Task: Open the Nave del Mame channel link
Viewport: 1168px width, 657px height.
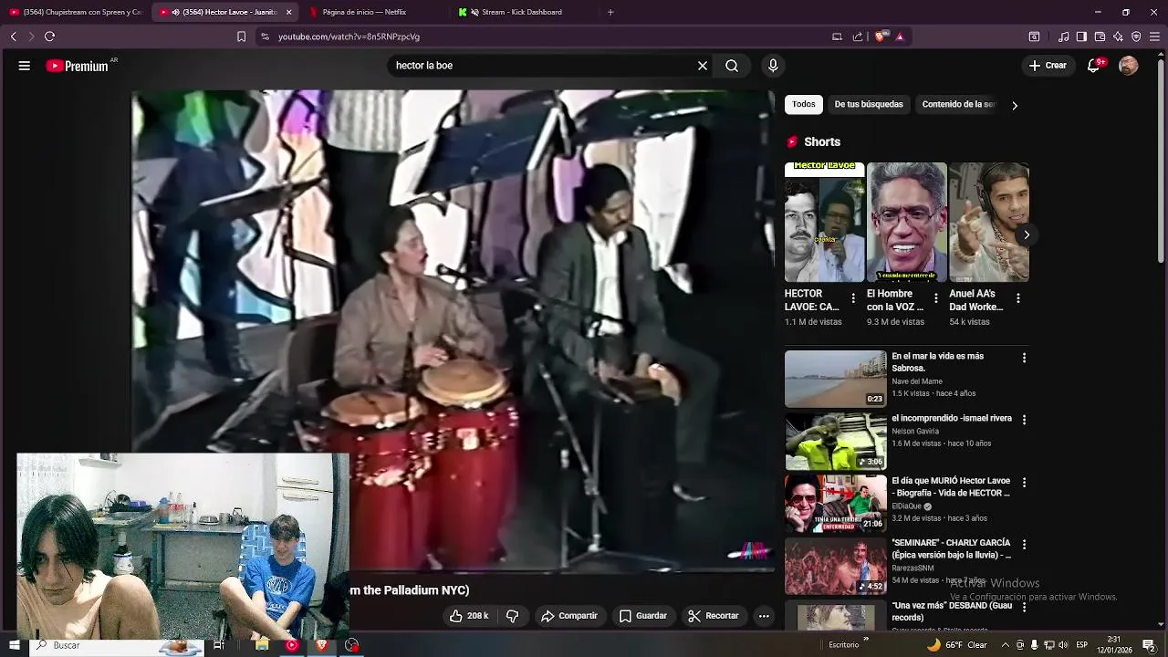Action: [x=916, y=381]
